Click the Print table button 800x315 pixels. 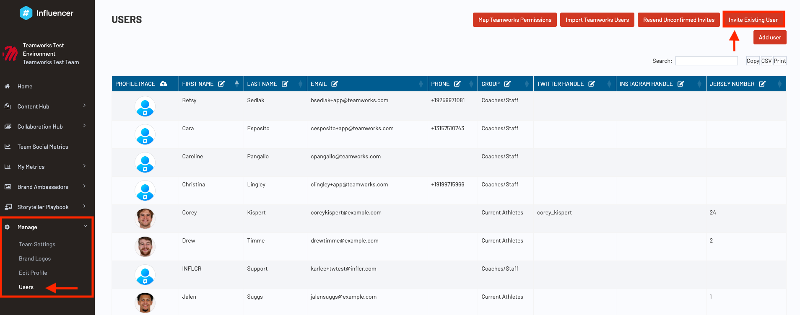pyautogui.click(x=780, y=61)
